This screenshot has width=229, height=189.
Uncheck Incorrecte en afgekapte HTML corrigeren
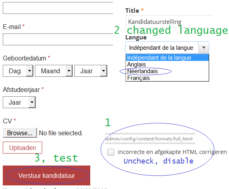point(111,152)
